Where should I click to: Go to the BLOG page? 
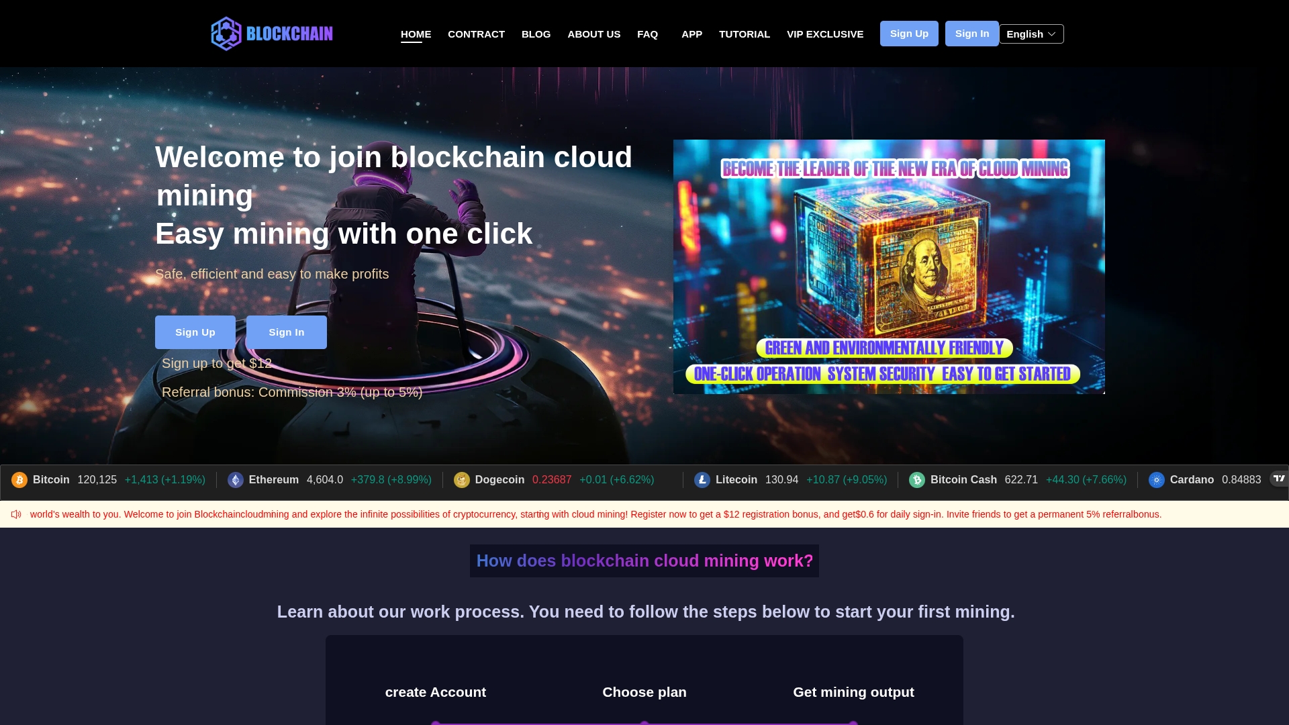(536, 34)
